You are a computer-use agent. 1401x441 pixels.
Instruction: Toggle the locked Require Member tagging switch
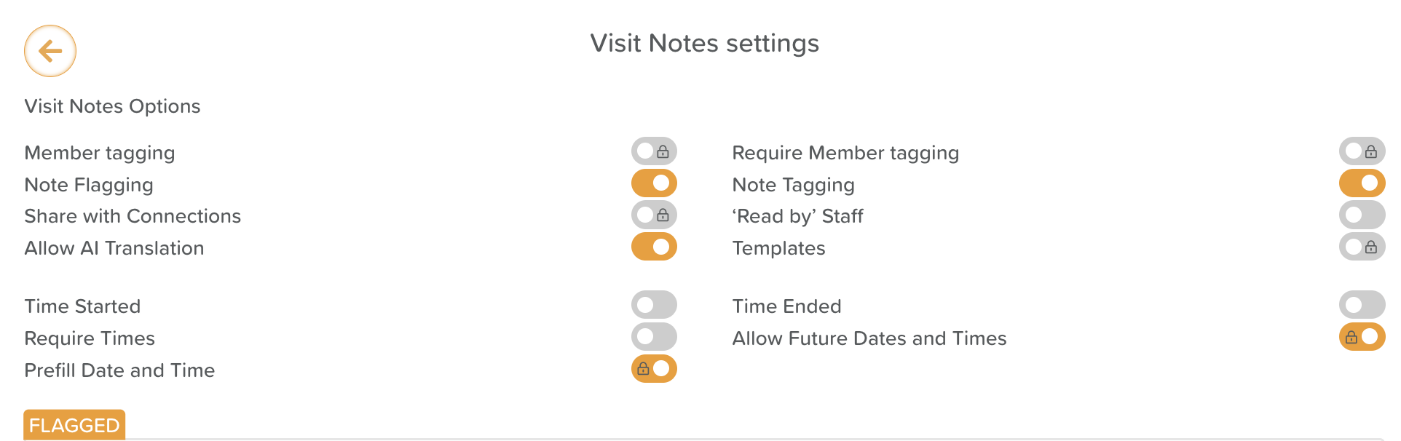pos(1362,151)
